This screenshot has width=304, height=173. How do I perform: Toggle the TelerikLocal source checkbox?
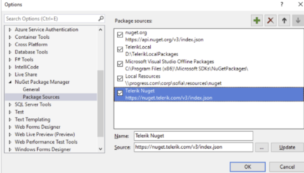point(120,50)
